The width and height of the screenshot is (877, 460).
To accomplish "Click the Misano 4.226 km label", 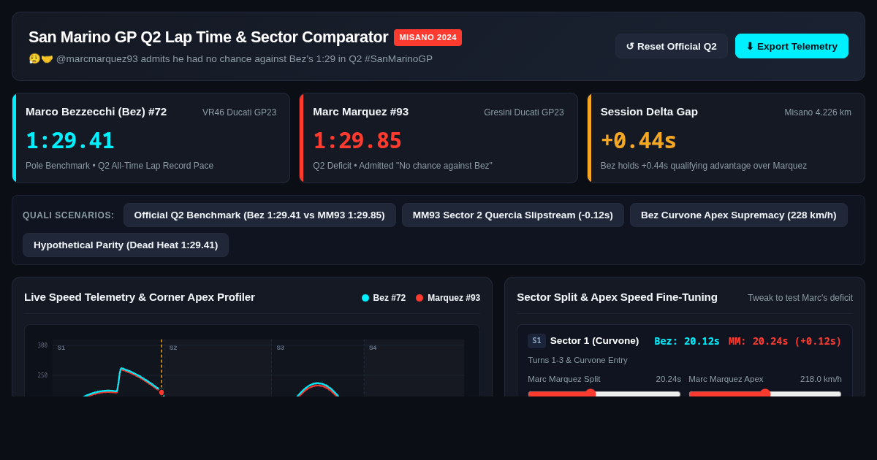I will pos(818,112).
